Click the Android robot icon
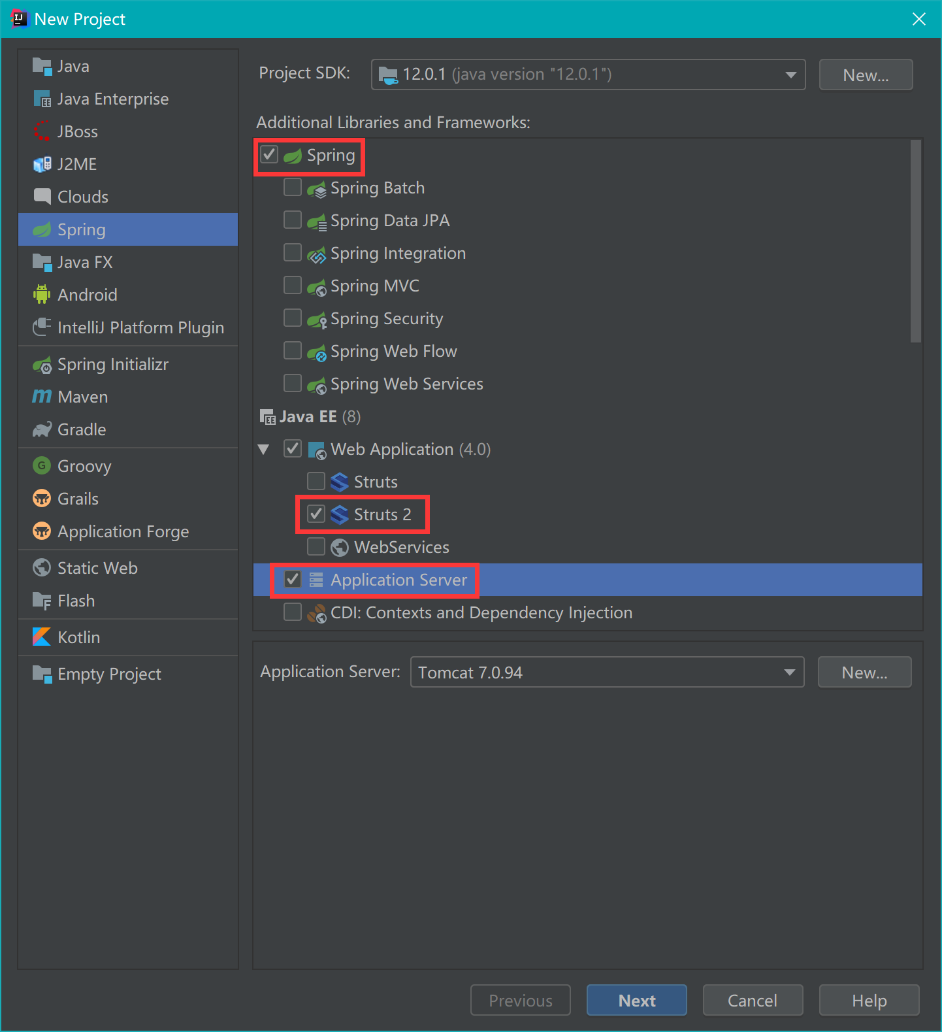 [x=42, y=295]
